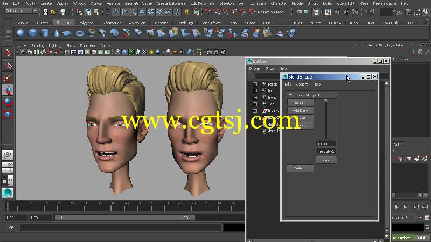431x242 pixels.
Task: Open the viewport Shading menu
Action: coord(37,46)
